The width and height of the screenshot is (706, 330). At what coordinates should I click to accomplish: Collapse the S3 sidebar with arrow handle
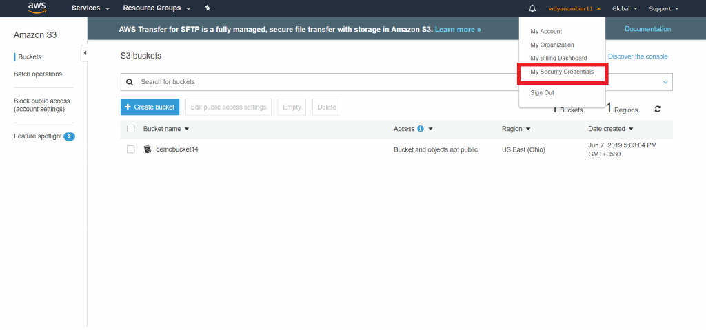tap(85, 53)
